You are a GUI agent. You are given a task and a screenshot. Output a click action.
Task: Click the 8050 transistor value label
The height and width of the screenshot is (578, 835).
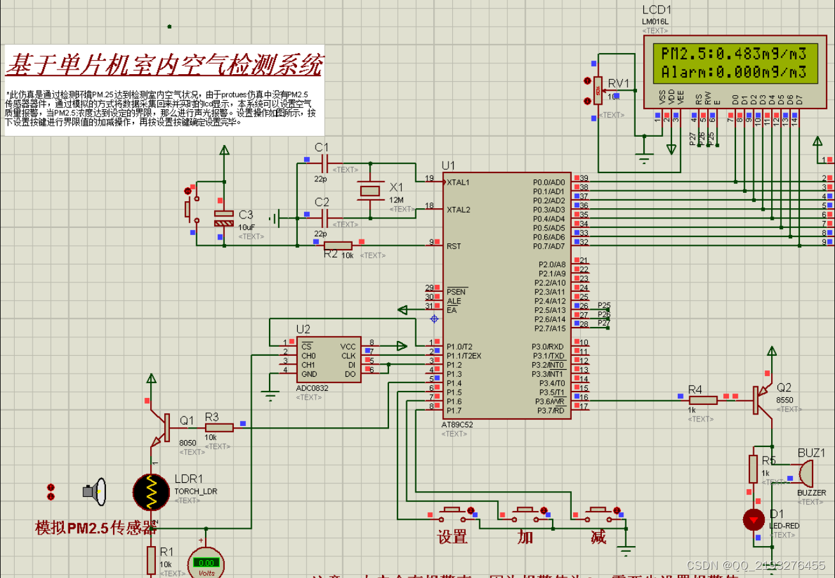pyautogui.click(x=188, y=443)
